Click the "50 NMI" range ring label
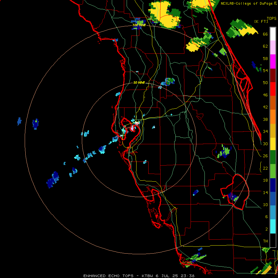278x278 pixels. click(x=139, y=82)
